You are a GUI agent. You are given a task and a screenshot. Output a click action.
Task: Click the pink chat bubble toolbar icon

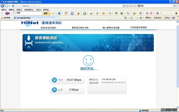151,13
